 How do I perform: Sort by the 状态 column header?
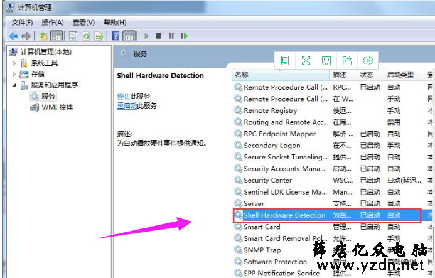pyautogui.click(x=370, y=75)
